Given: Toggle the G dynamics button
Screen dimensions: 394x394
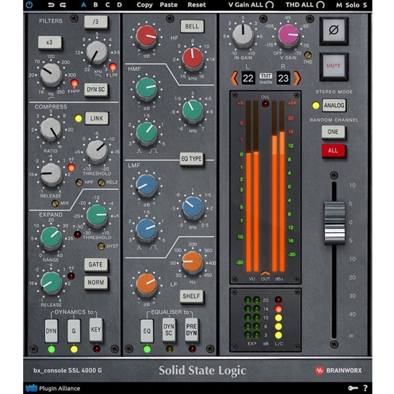Looking at the screenshot, I should [74, 331].
